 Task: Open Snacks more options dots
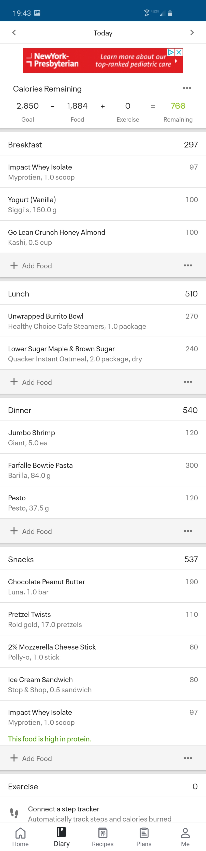pos(188,758)
